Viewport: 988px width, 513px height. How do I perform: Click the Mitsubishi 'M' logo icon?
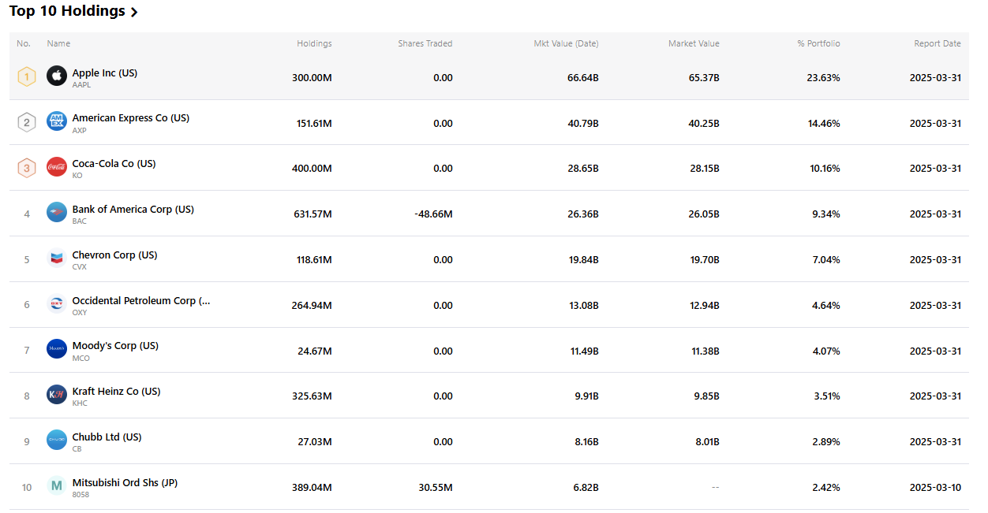pos(57,486)
